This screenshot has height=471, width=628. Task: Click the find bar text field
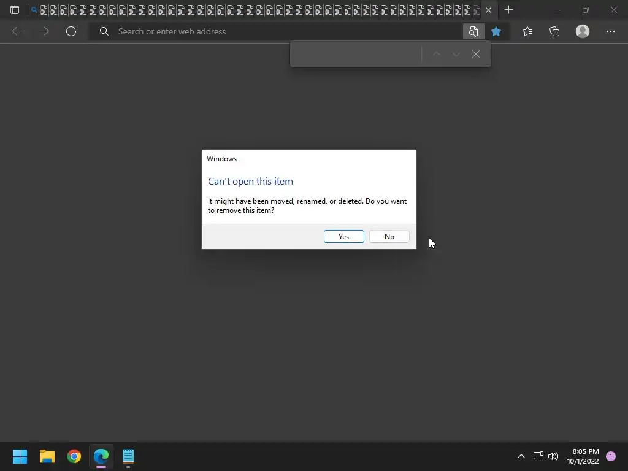pyautogui.click(x=356, y=54)
